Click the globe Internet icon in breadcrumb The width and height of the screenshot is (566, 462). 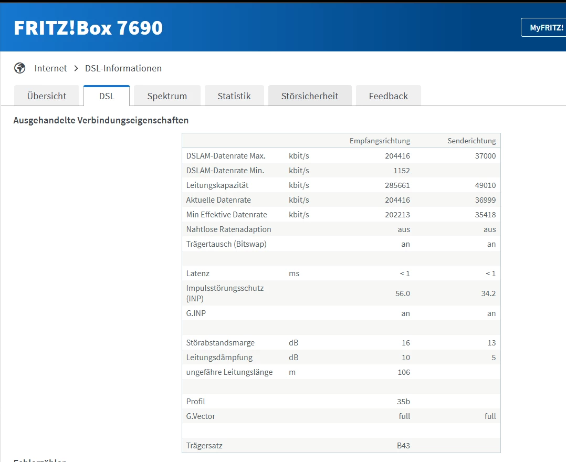[19, 68]
